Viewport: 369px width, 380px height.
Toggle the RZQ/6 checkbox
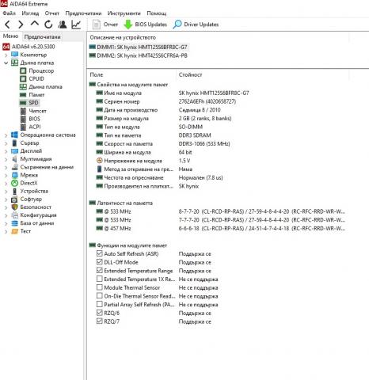pyautogui.click(x=99, y=313)
